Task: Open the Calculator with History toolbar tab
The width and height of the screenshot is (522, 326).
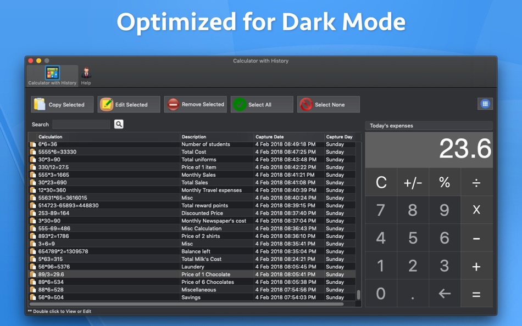Action: 52,76
